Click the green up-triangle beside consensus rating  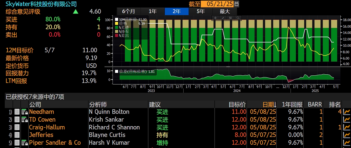click(76, 12)
